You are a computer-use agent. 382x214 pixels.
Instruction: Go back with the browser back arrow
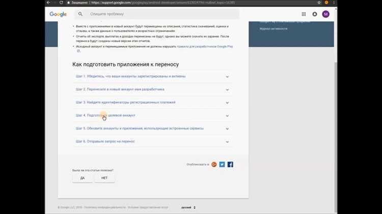coord(48,3)
